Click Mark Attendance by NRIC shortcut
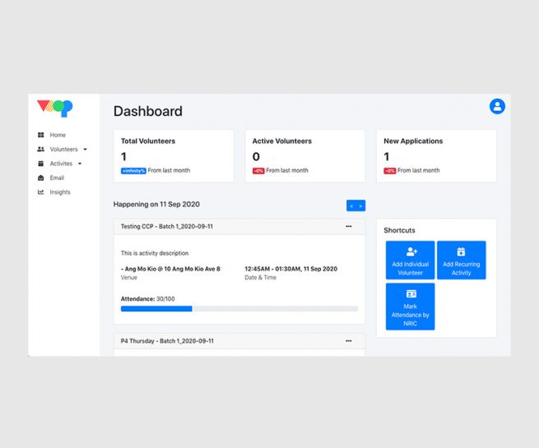Viewport: 539px width, 448px height. click(x=410, y=307)
